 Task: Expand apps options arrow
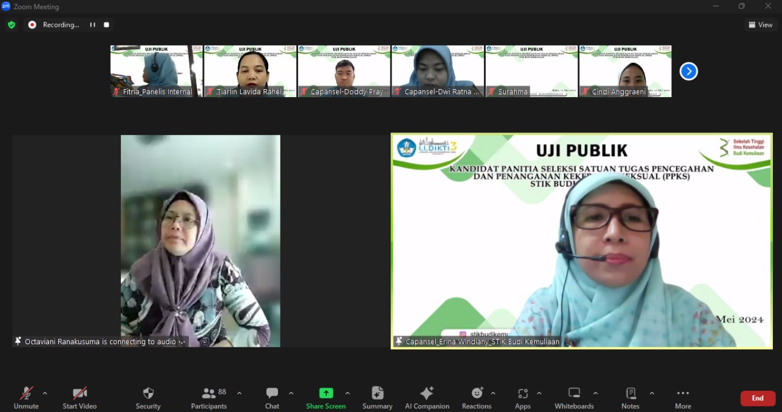539,393
